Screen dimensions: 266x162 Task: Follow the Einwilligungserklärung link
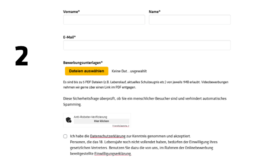(113, 154)
